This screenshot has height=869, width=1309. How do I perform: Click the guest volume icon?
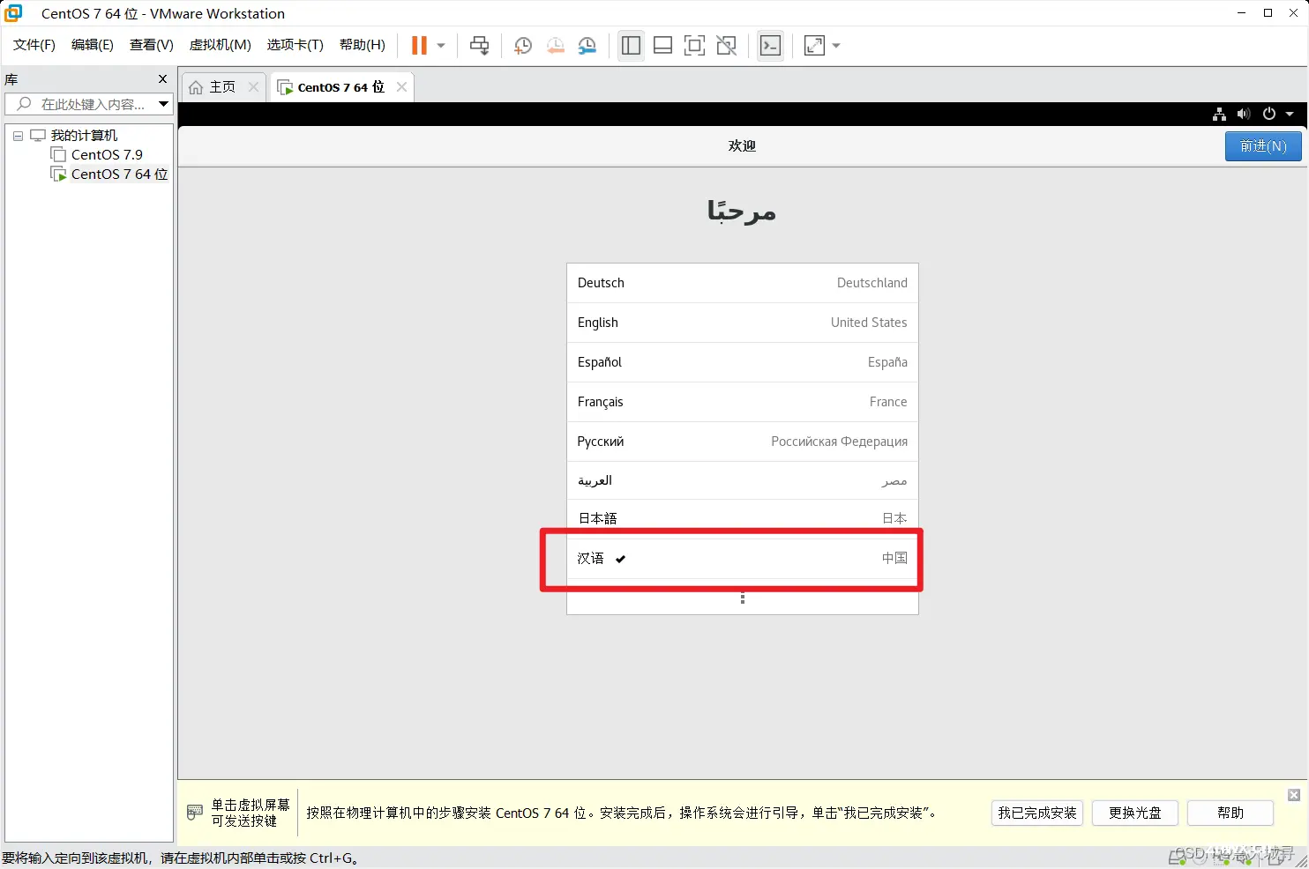[1244, 114]
